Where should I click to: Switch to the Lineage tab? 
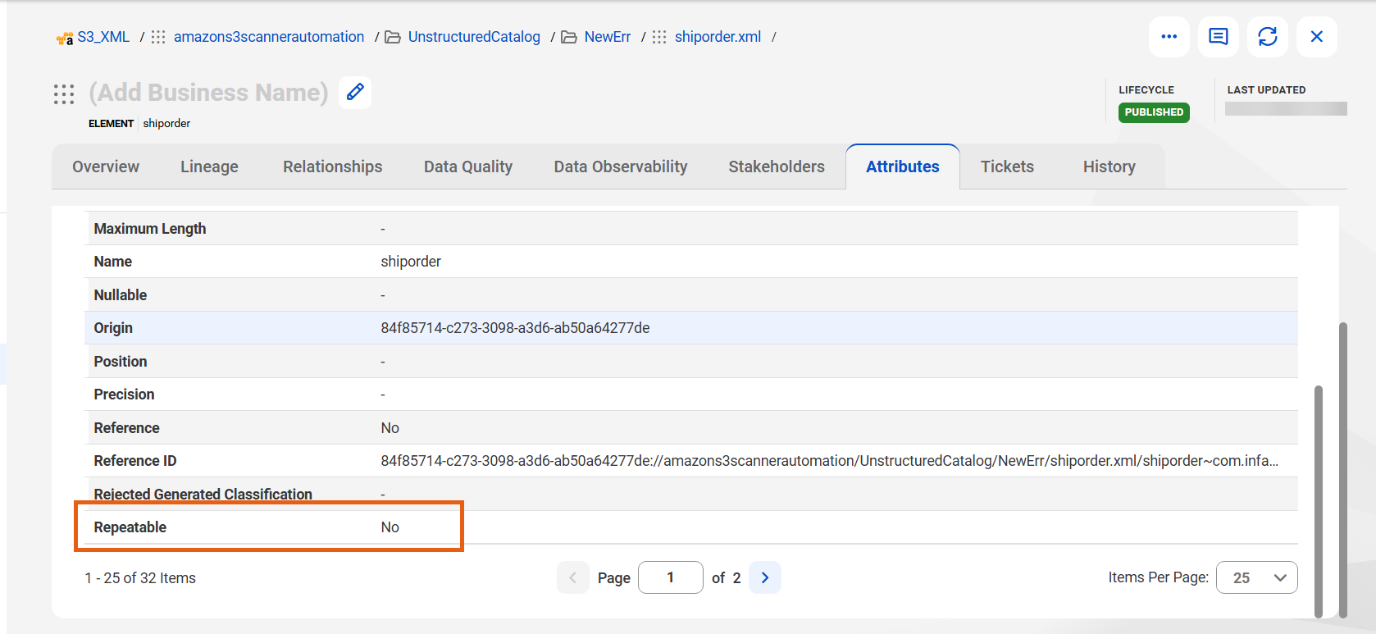(x=209, y=166)
